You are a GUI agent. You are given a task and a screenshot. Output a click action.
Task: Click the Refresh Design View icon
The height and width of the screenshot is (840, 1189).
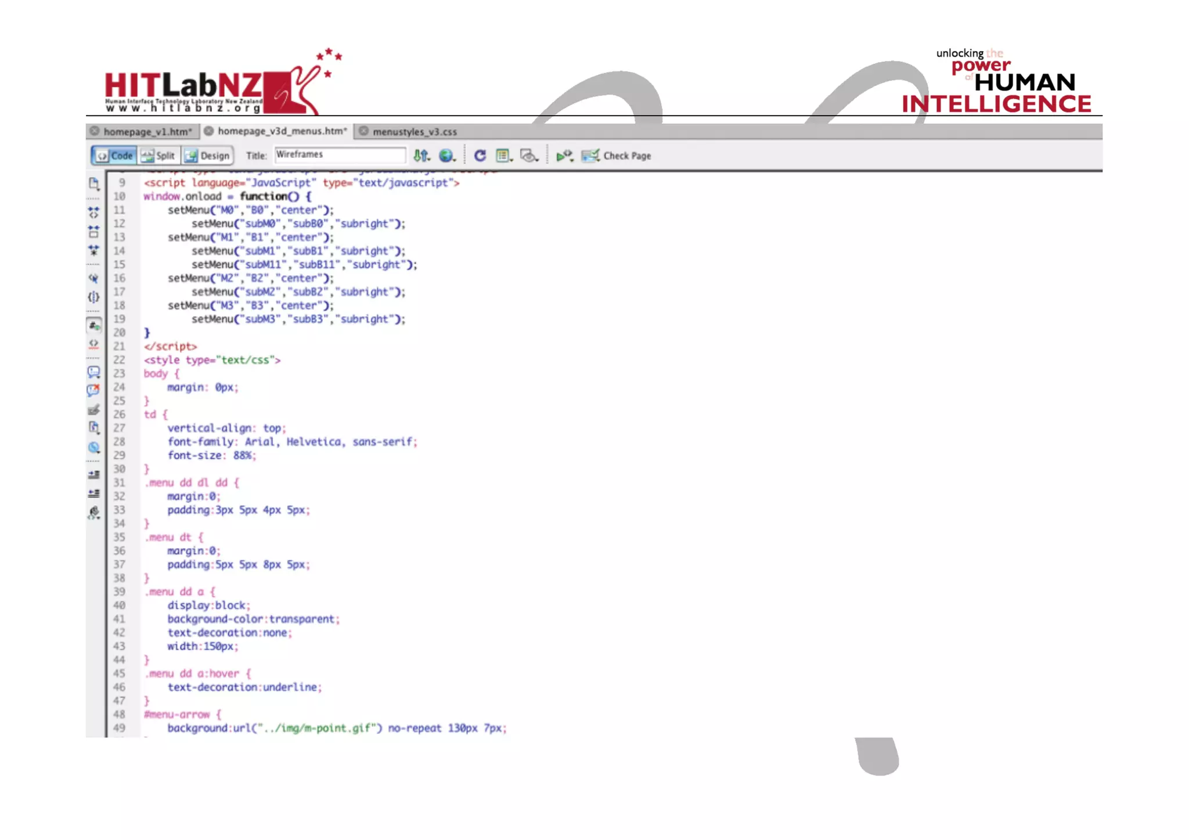480,156
